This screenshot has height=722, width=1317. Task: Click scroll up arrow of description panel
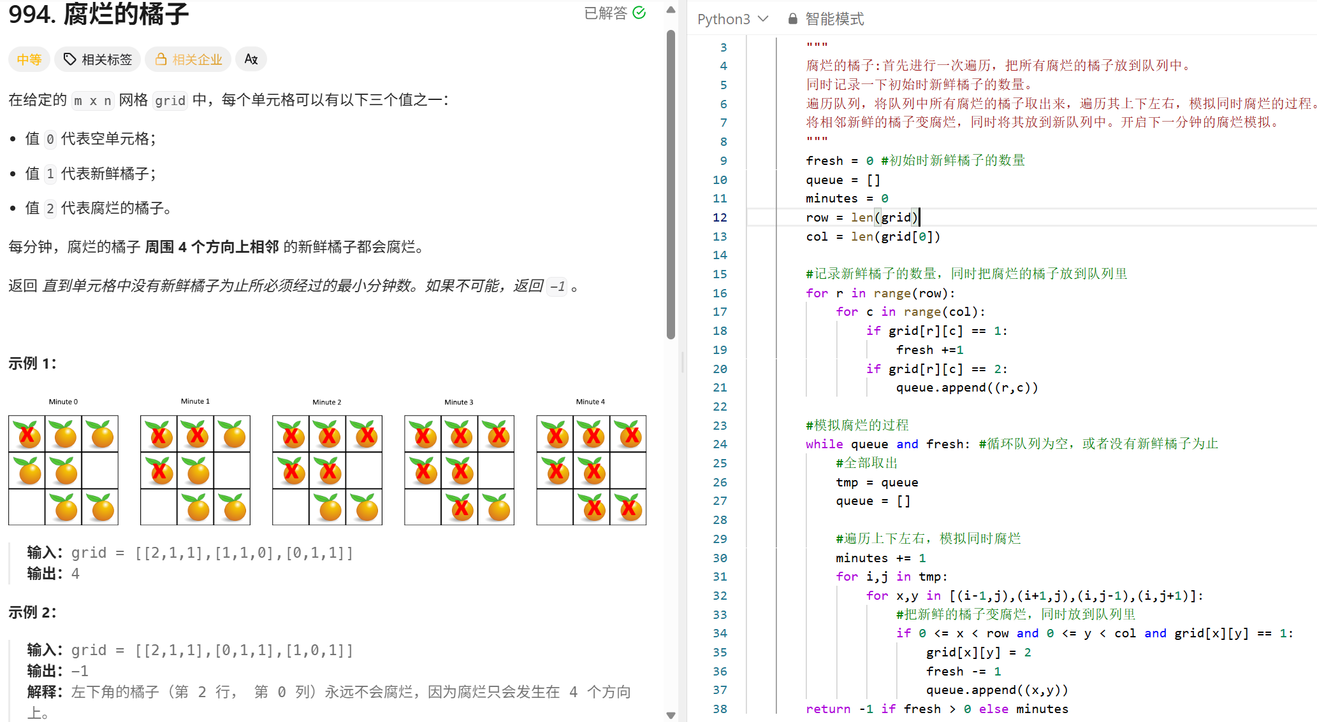point(671,10)
